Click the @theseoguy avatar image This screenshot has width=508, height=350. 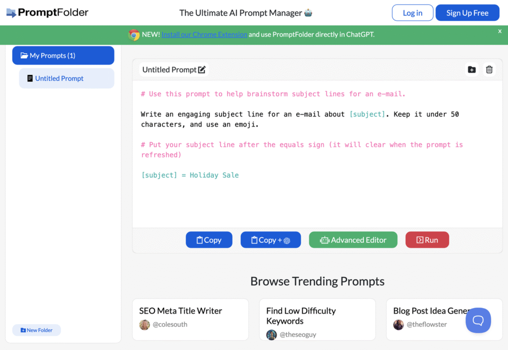(271, 335)
